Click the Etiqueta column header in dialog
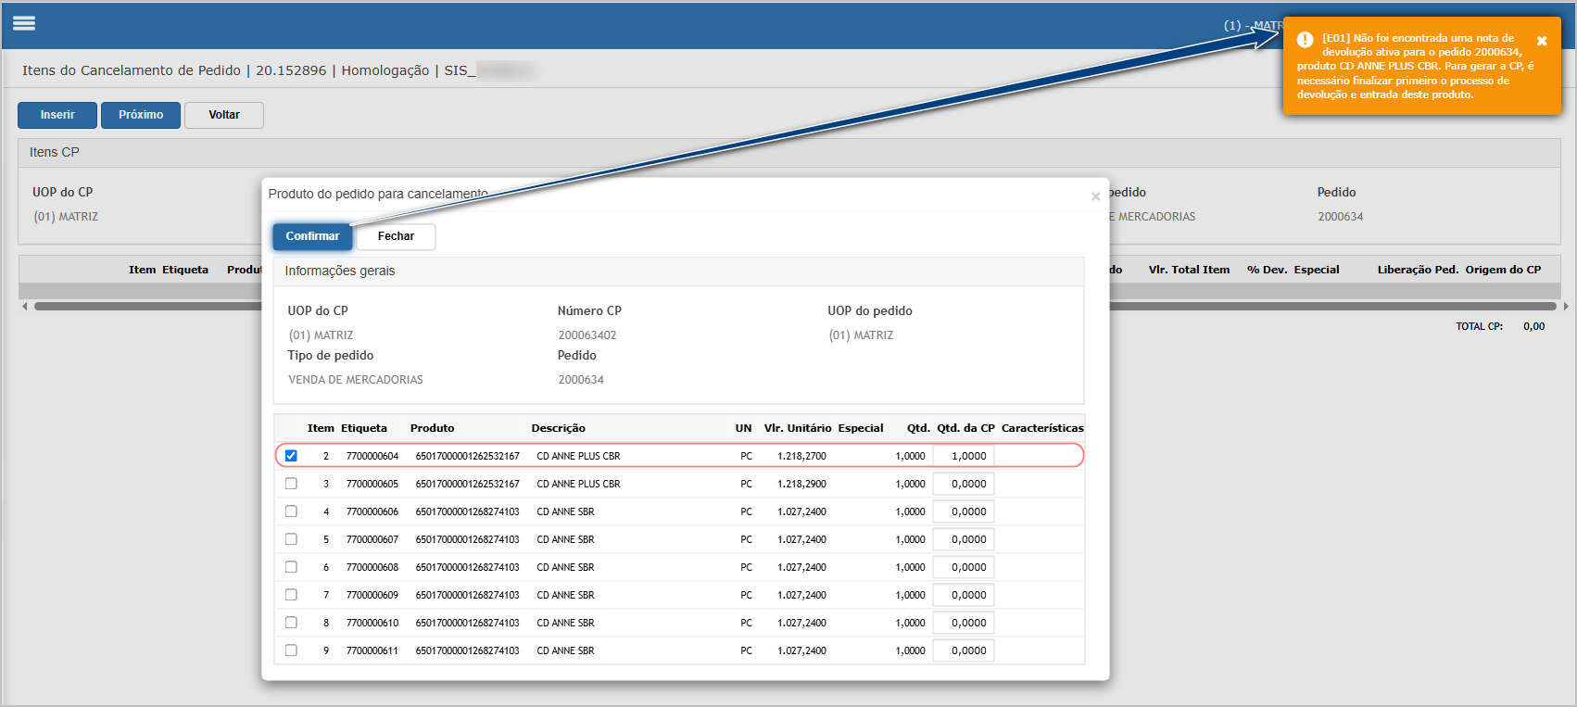The image size is (1577, 707). coord(364,428)
